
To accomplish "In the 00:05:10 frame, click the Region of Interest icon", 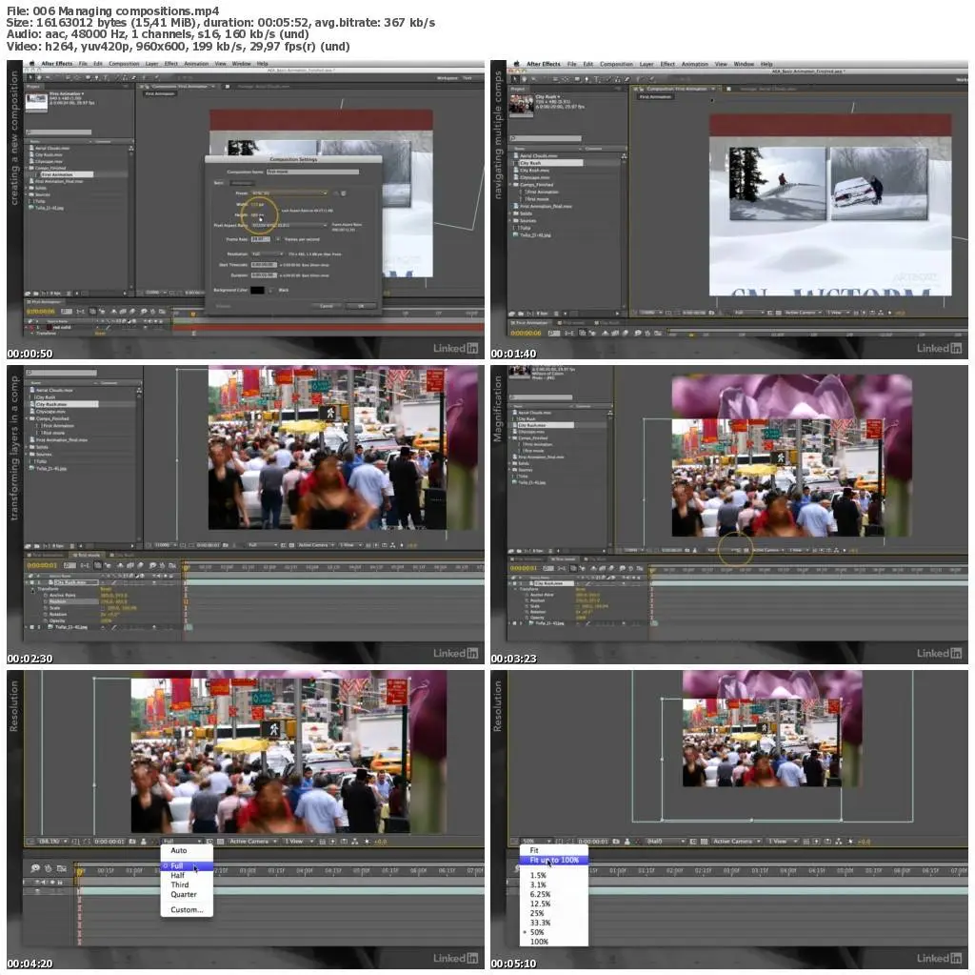I will (x=693, y=842).
